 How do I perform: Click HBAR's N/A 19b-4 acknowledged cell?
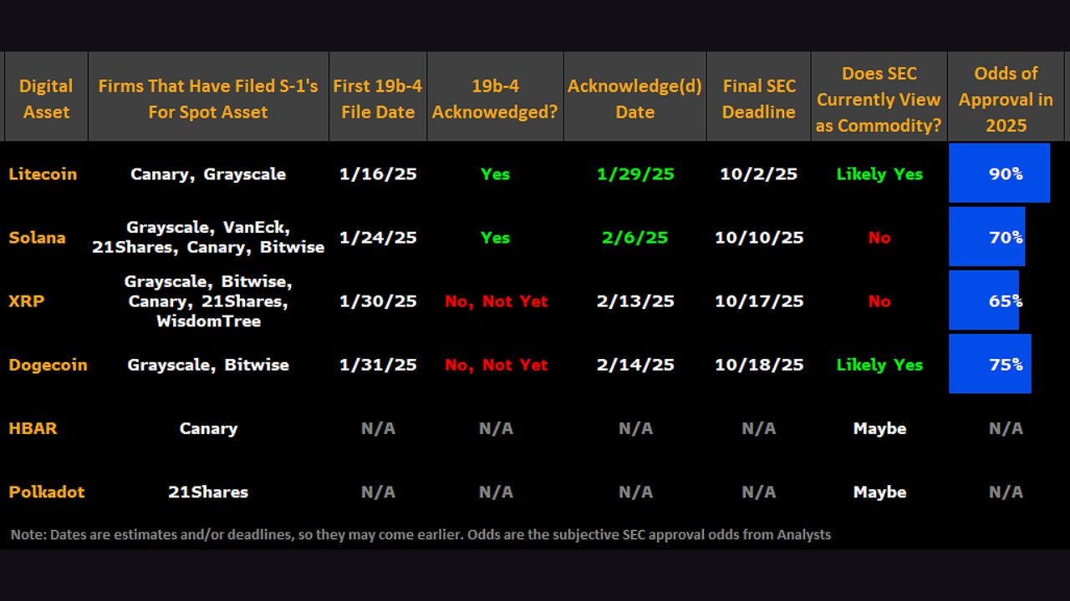point(495,428)
